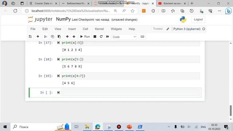This screenshot has width=233, height=131.
Task: Run cell In [18] step icon
Action: [58, 59]
